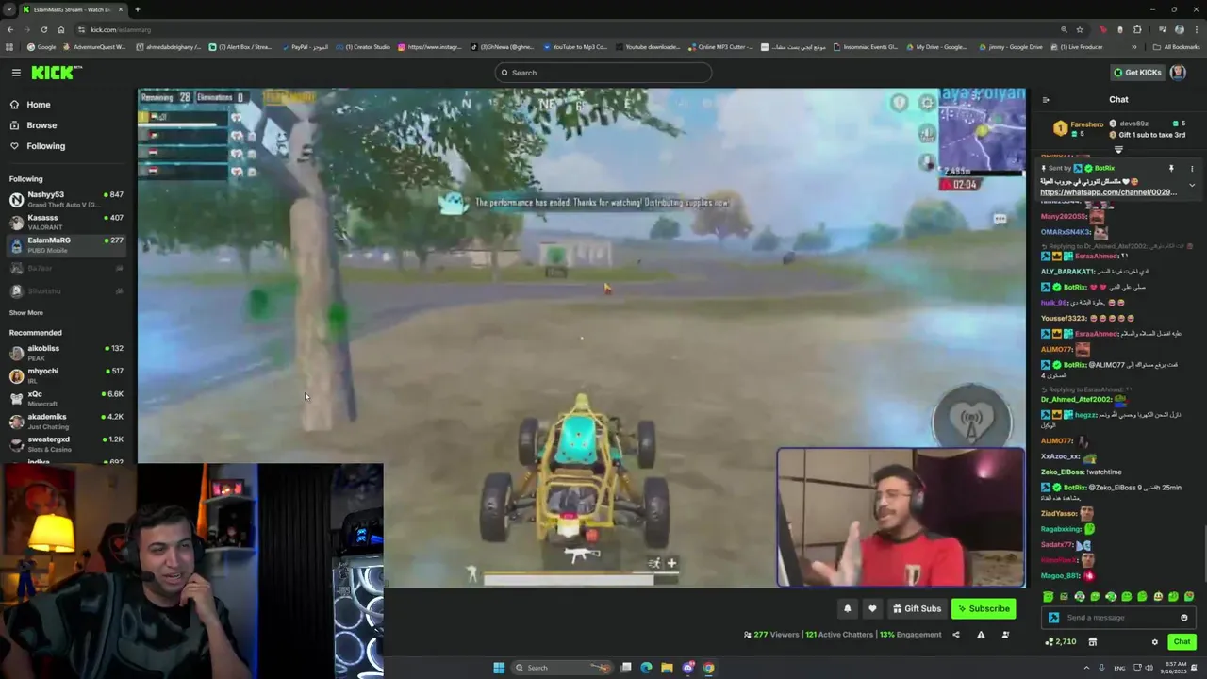Open Creator Studio bookmark
The image size is (1207, 679).
pyautogui.click(x=363, y=47)
